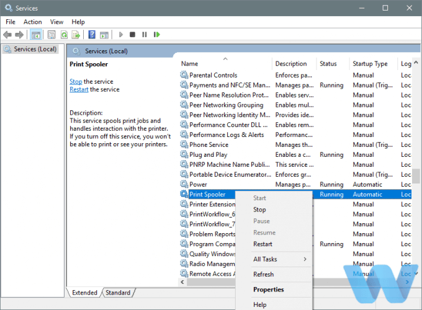Sort services by Startup Type column

click(x=370, y=63)
